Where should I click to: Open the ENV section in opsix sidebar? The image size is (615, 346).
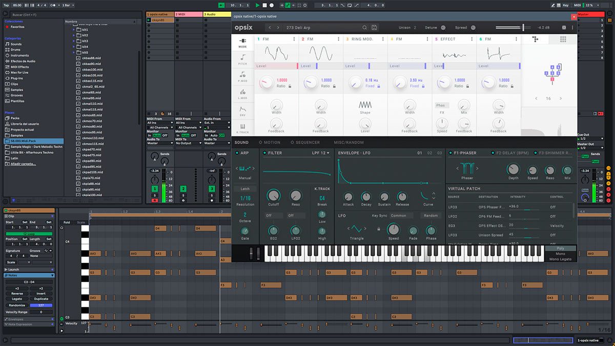tap(242, 111)
